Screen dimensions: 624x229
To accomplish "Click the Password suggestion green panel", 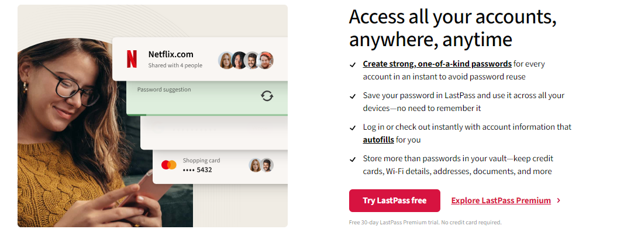I will [x=207, y=98].
